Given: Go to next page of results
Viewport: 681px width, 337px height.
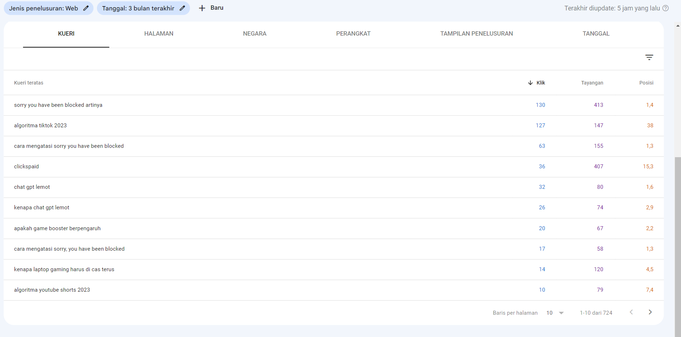Looking at the screenshot, I should (x=650, y=312).
